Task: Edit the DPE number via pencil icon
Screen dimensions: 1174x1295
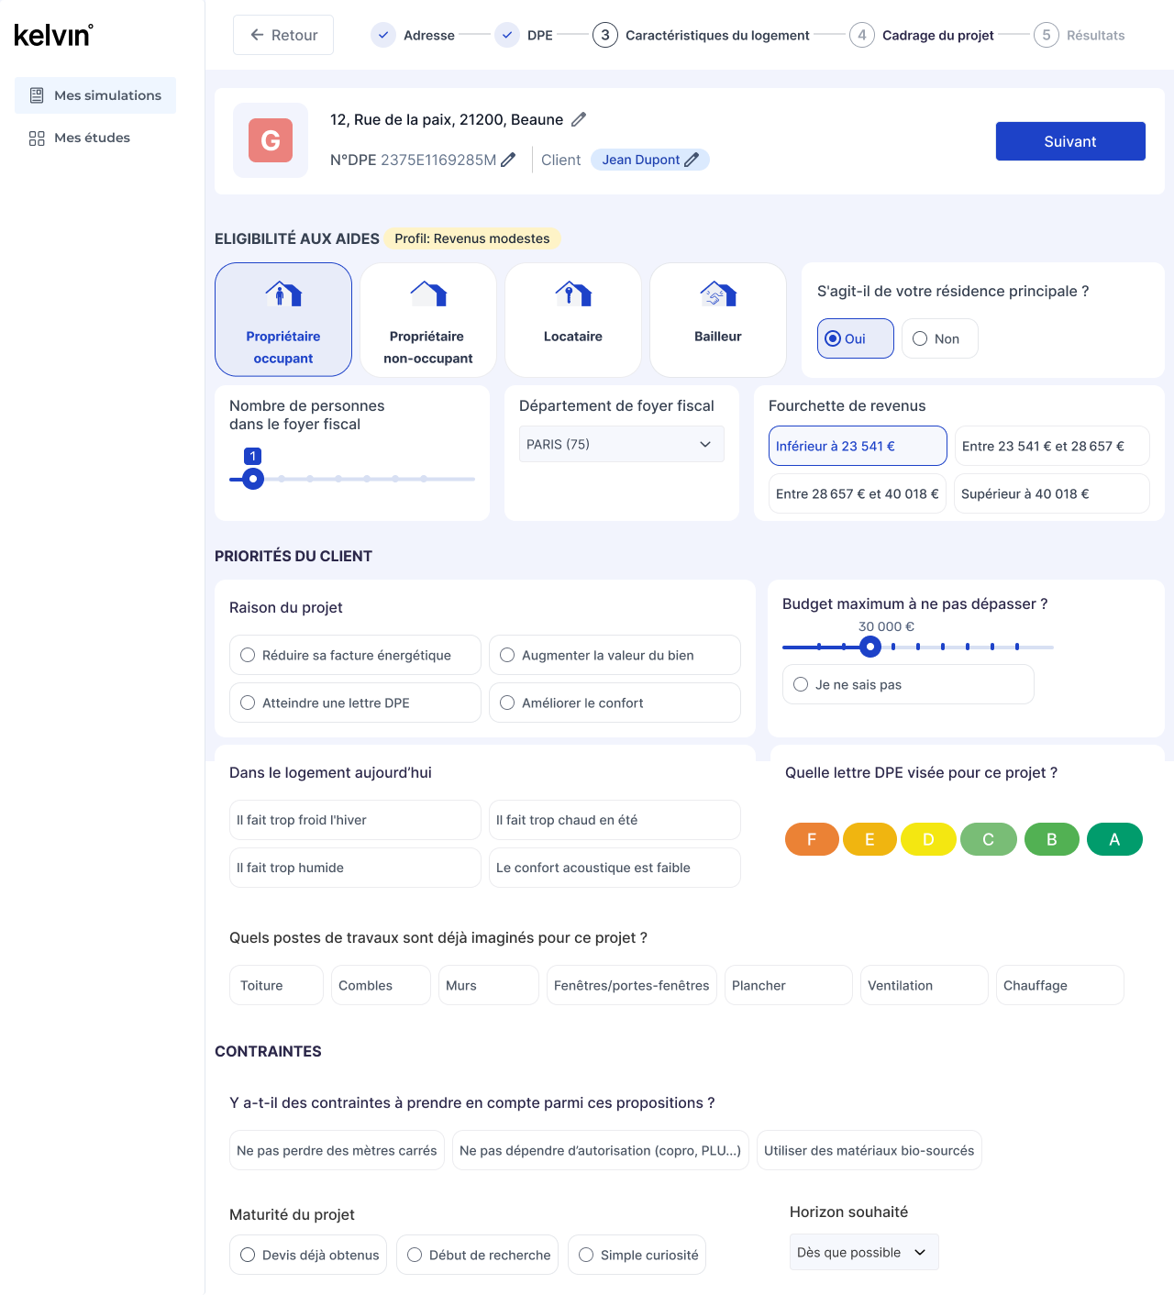Action: coord(508,160)
